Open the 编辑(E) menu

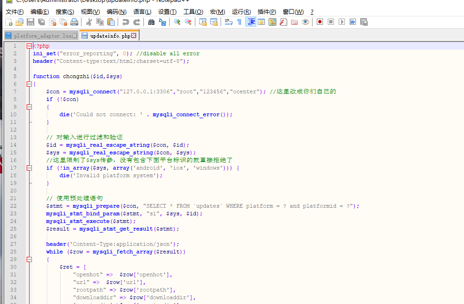40,12
